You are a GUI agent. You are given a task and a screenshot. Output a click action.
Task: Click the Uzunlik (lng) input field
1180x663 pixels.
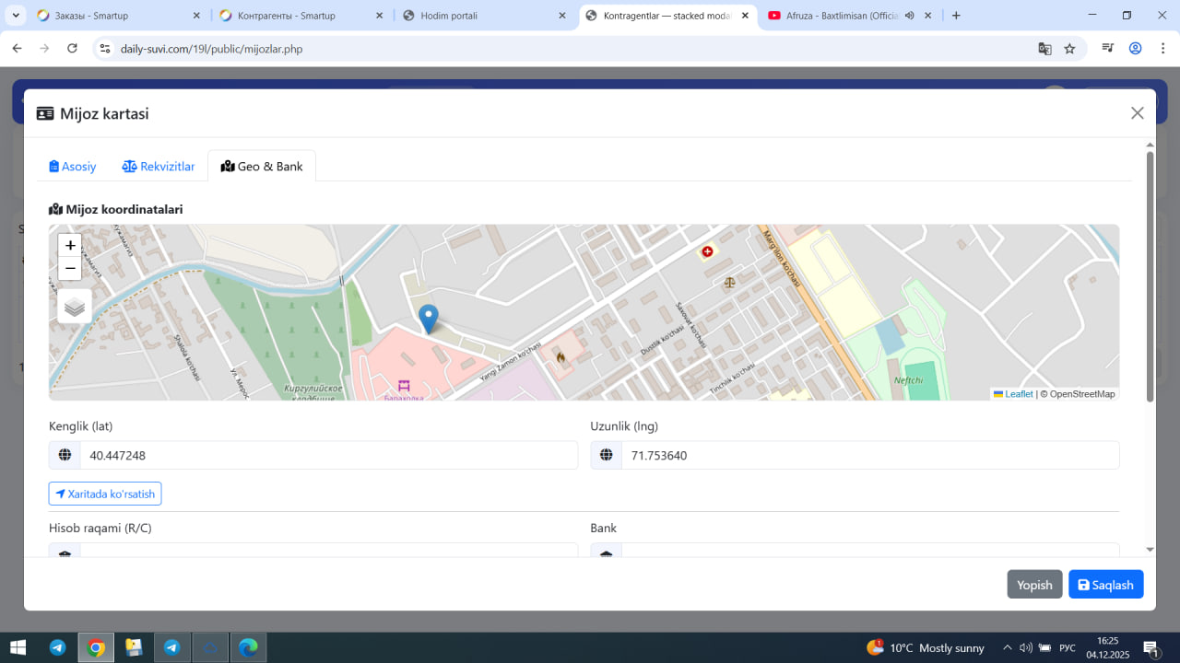869,456
